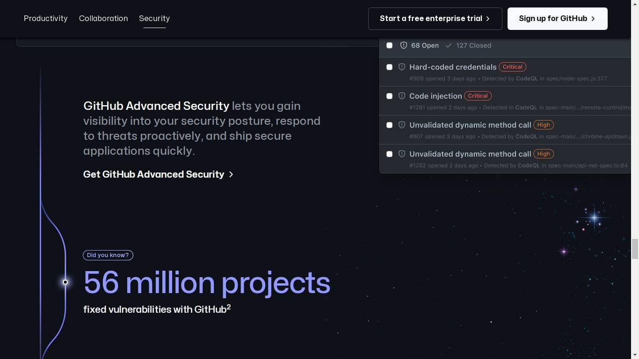Screen dimensions: 639x359
Task: Click shield icon on alert #907
Action: tap(401, 125)
